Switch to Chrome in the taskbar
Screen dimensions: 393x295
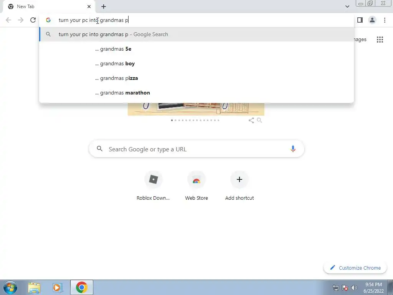[81, 287]
